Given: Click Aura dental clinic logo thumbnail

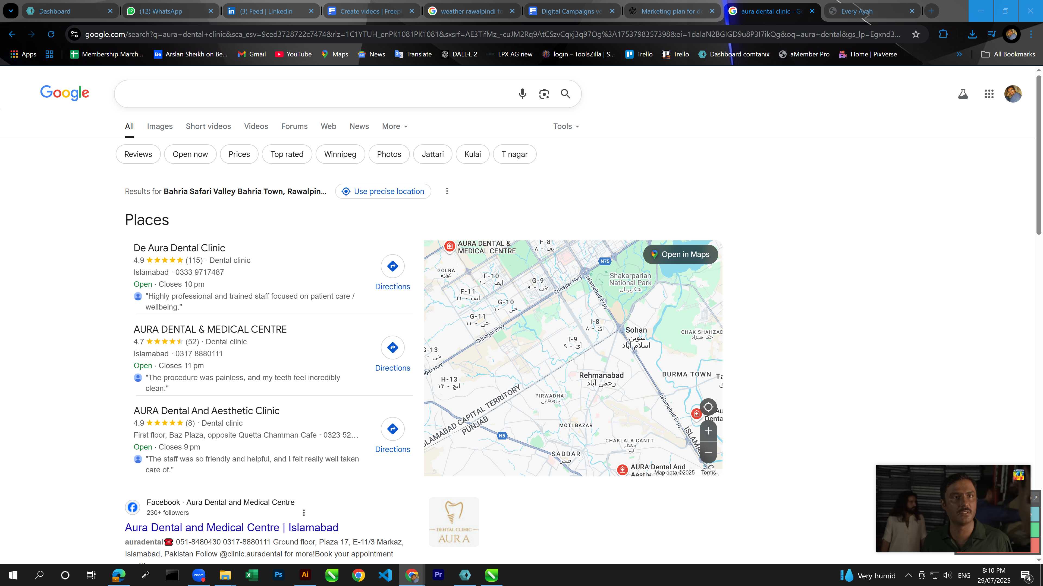Looking at the screenshot, I should [x=454, y=522].
